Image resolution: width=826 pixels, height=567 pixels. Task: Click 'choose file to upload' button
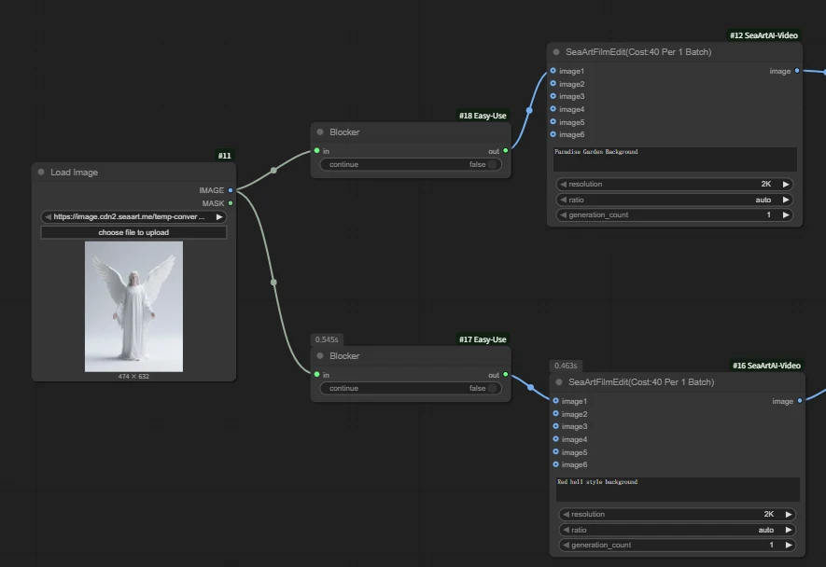(133, 232)
